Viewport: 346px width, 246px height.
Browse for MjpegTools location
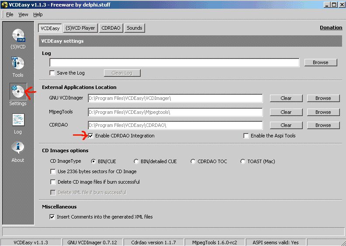[x=323, y=112]
